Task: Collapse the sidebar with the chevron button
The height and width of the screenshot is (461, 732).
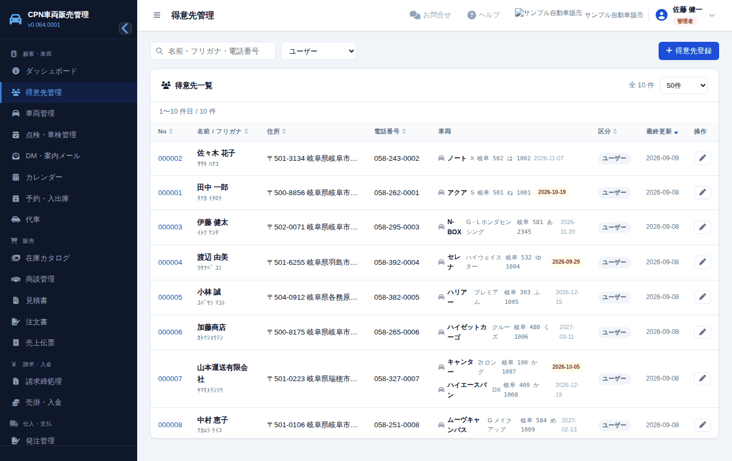Action: pos(125,28)
